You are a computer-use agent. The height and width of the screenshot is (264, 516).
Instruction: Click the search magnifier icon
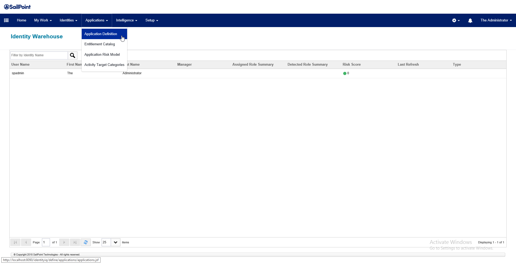(x=73, y=55)
